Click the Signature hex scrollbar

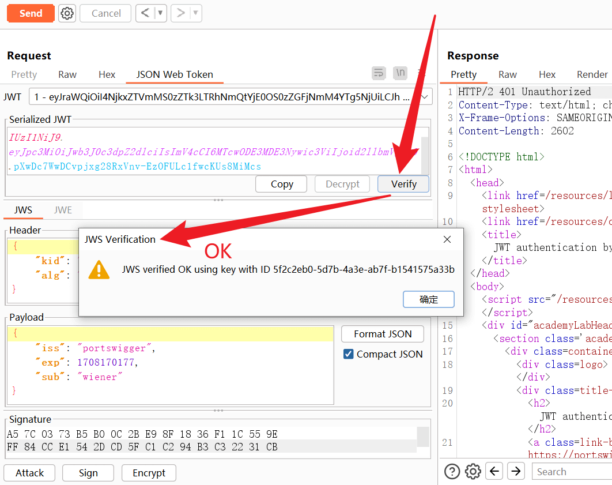423,437
